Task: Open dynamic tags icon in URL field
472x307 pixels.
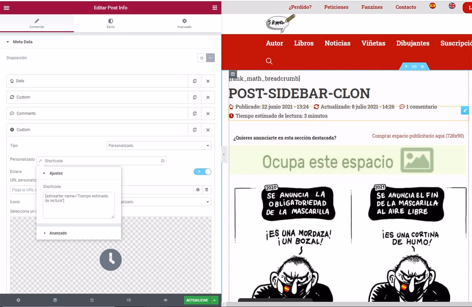Action: [x=207, y=190]
